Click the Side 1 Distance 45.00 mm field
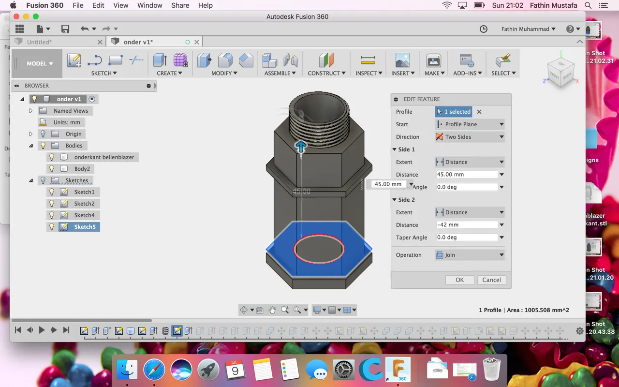 pyautogui.click(x=467, y=175)
